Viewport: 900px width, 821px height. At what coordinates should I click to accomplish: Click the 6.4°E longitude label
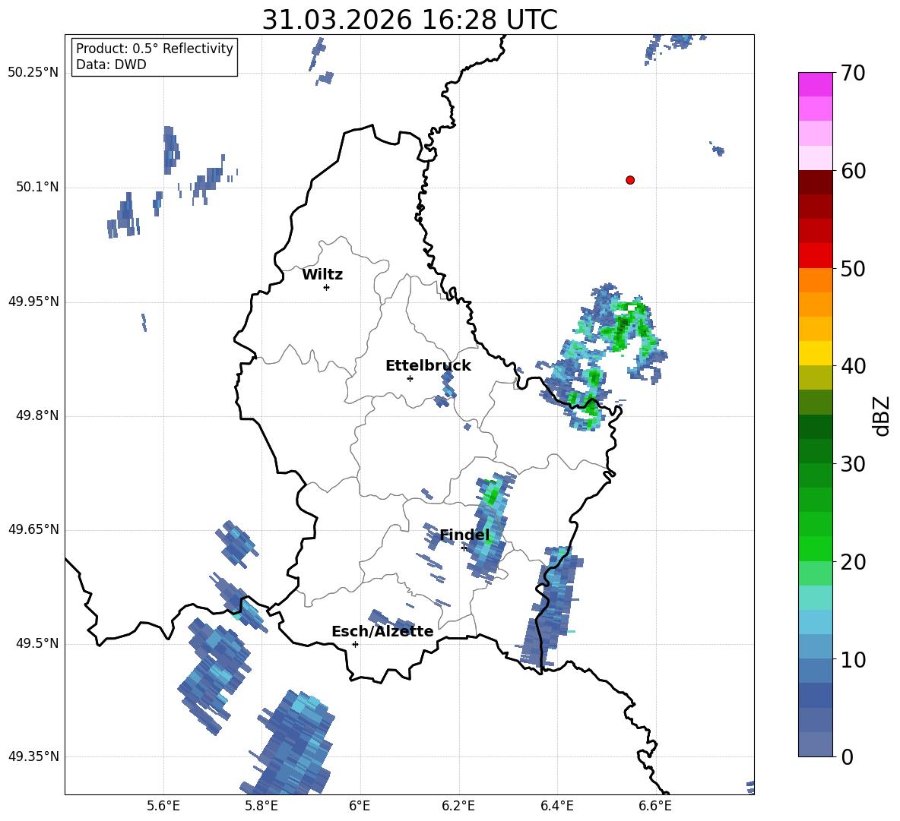click(556, 806)
